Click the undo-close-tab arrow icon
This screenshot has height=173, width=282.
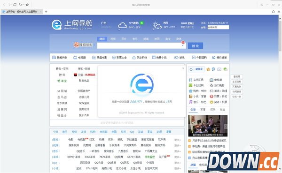pyautogui.click(x=21, y=5)
